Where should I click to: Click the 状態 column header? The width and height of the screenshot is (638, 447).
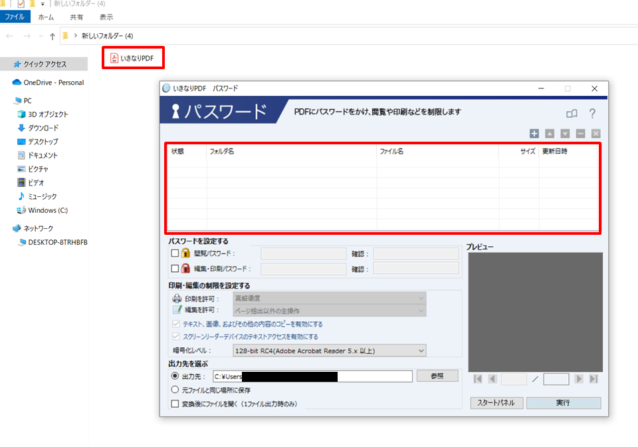187,152
